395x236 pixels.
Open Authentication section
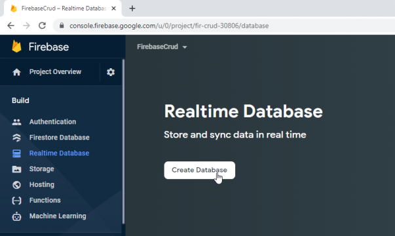point(52,122)
